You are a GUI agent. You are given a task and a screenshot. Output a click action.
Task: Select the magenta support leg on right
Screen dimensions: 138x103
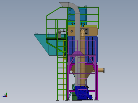point(97,83)
